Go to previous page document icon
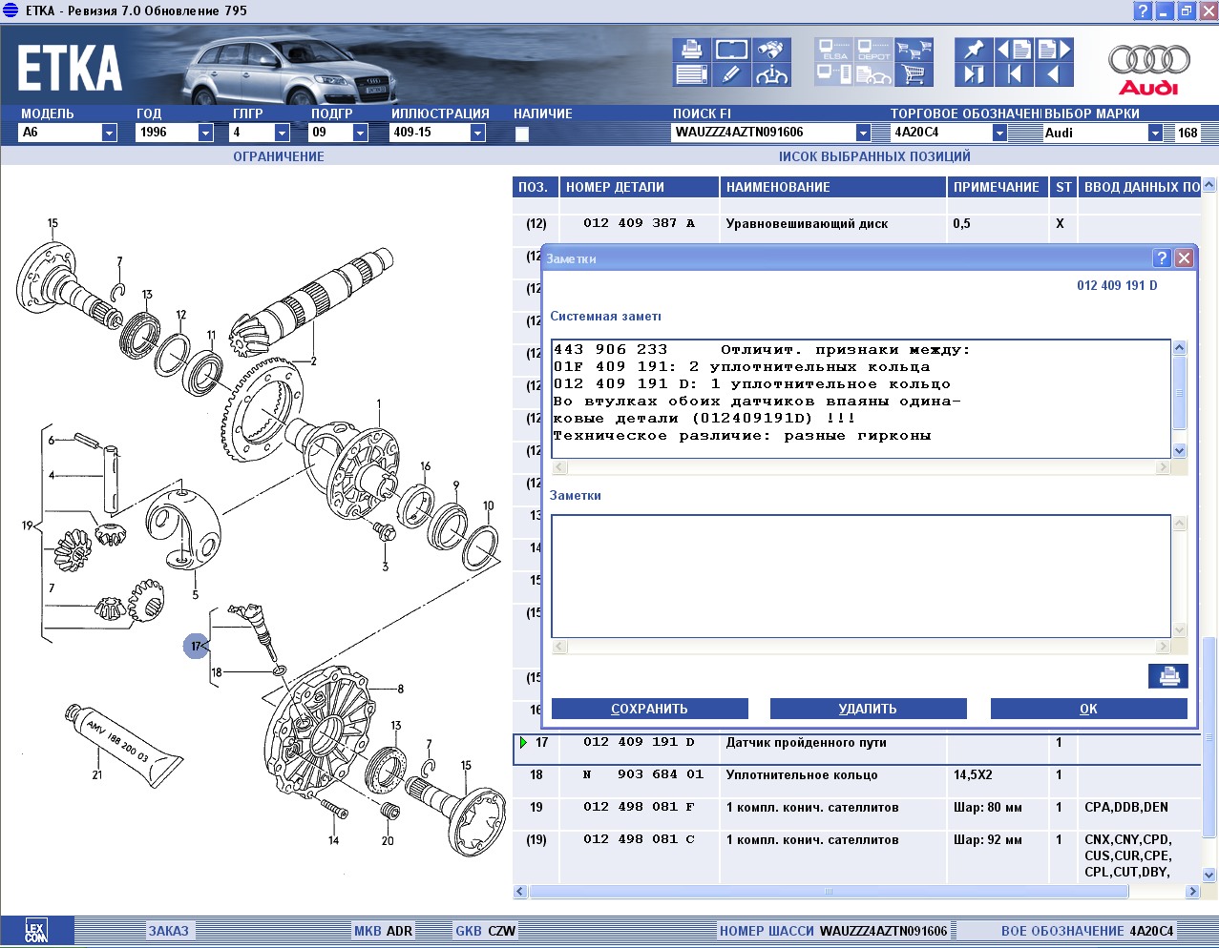Viewport: 1219px width, 948px height. pyautogui.click(x=1014, y=50)
